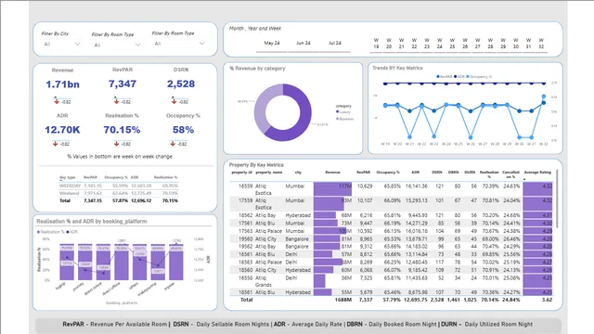Select week W 30 slicer
594x334 pixels.
[516, 44]
